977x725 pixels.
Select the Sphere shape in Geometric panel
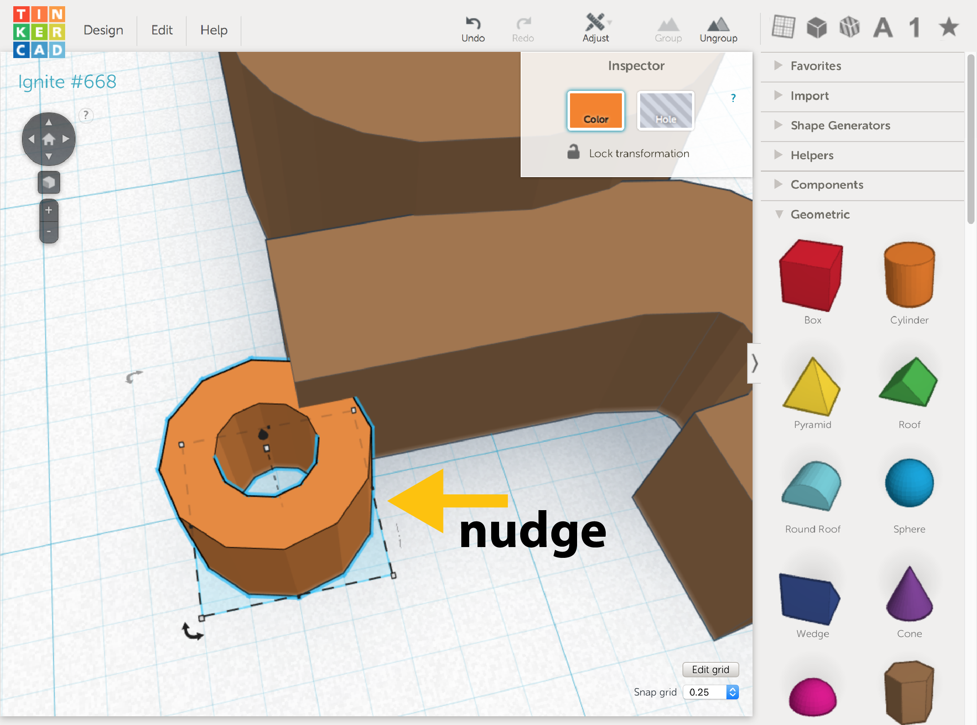[909, 484]
